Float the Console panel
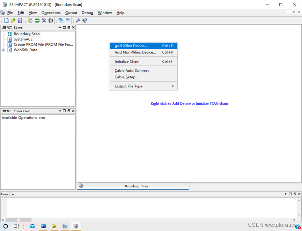 click(x=295, y=194)
